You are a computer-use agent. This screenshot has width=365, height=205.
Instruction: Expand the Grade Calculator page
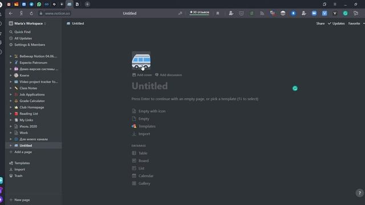tap(10, 101)
